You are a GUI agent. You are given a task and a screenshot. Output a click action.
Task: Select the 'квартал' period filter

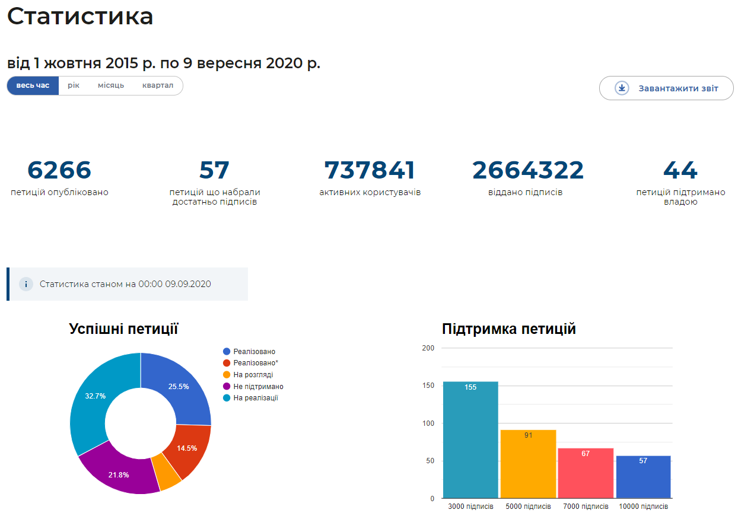[x=158, y=85]
